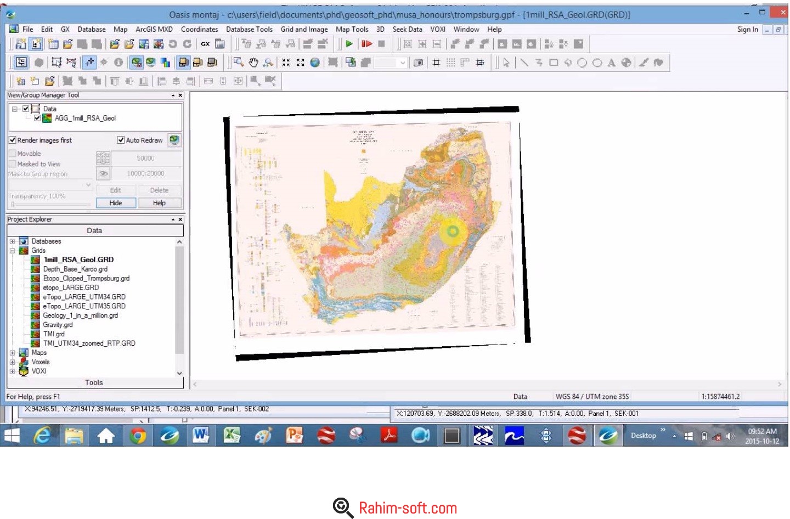Toggle the View/Group Manager tree toolbar icon
The width and height of the screenshot is (790, 519).
point(21,63)
